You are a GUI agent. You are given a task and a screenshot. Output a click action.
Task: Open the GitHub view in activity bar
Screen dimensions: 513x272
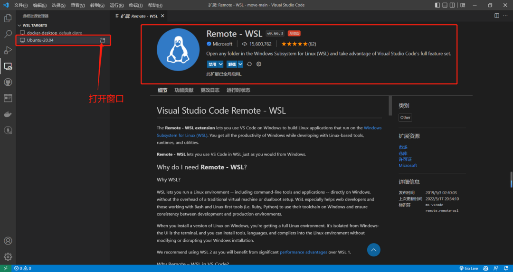point(8,82)
